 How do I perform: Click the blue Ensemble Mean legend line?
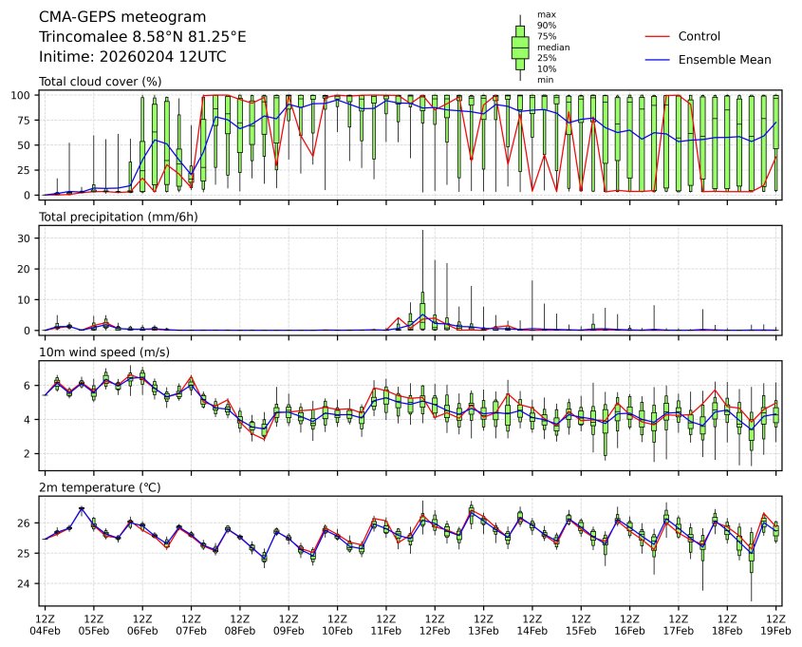[657, 60]
